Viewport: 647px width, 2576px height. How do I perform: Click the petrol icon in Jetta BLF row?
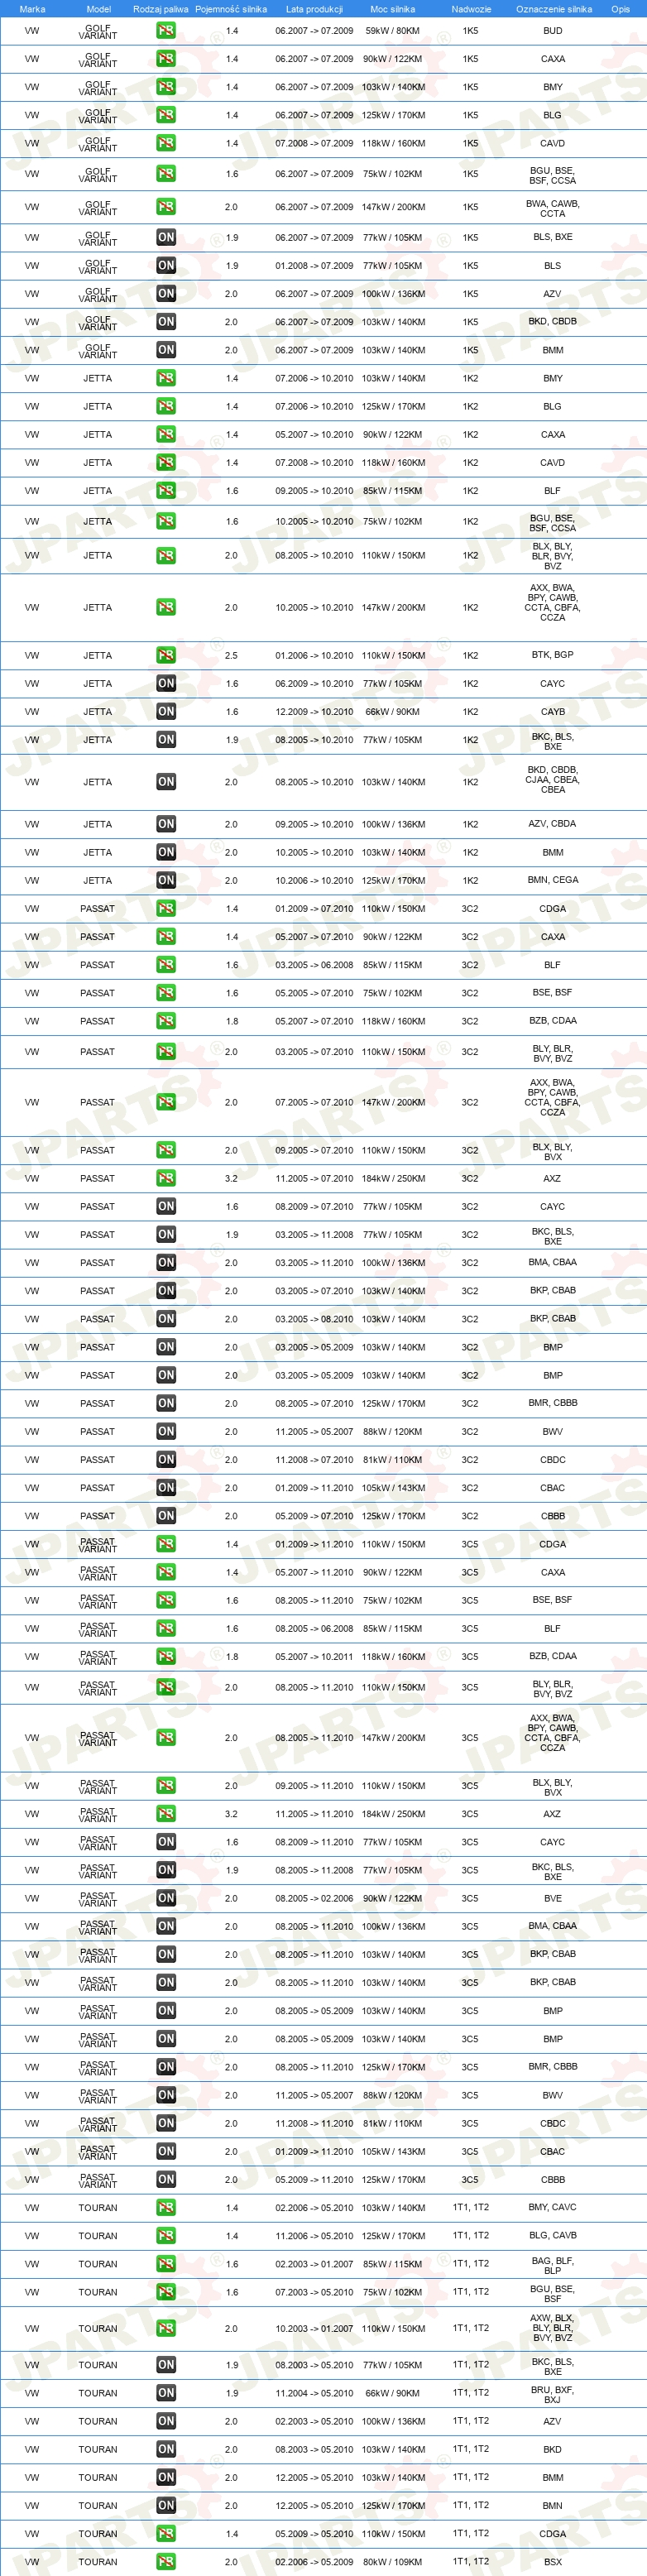[x=166, y=491]
